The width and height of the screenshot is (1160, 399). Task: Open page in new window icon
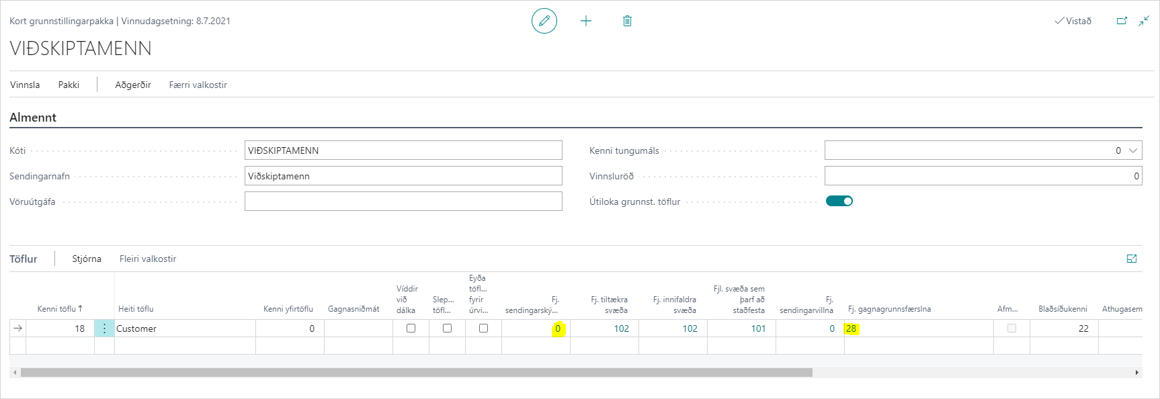[1122, 21]
